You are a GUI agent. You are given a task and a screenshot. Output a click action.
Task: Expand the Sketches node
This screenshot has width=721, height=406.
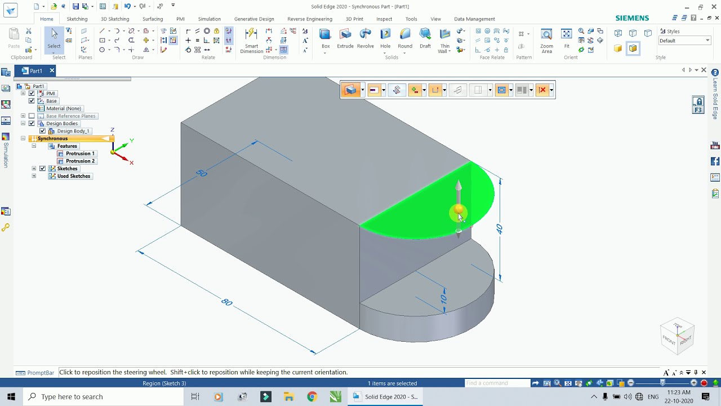point(34,169)
